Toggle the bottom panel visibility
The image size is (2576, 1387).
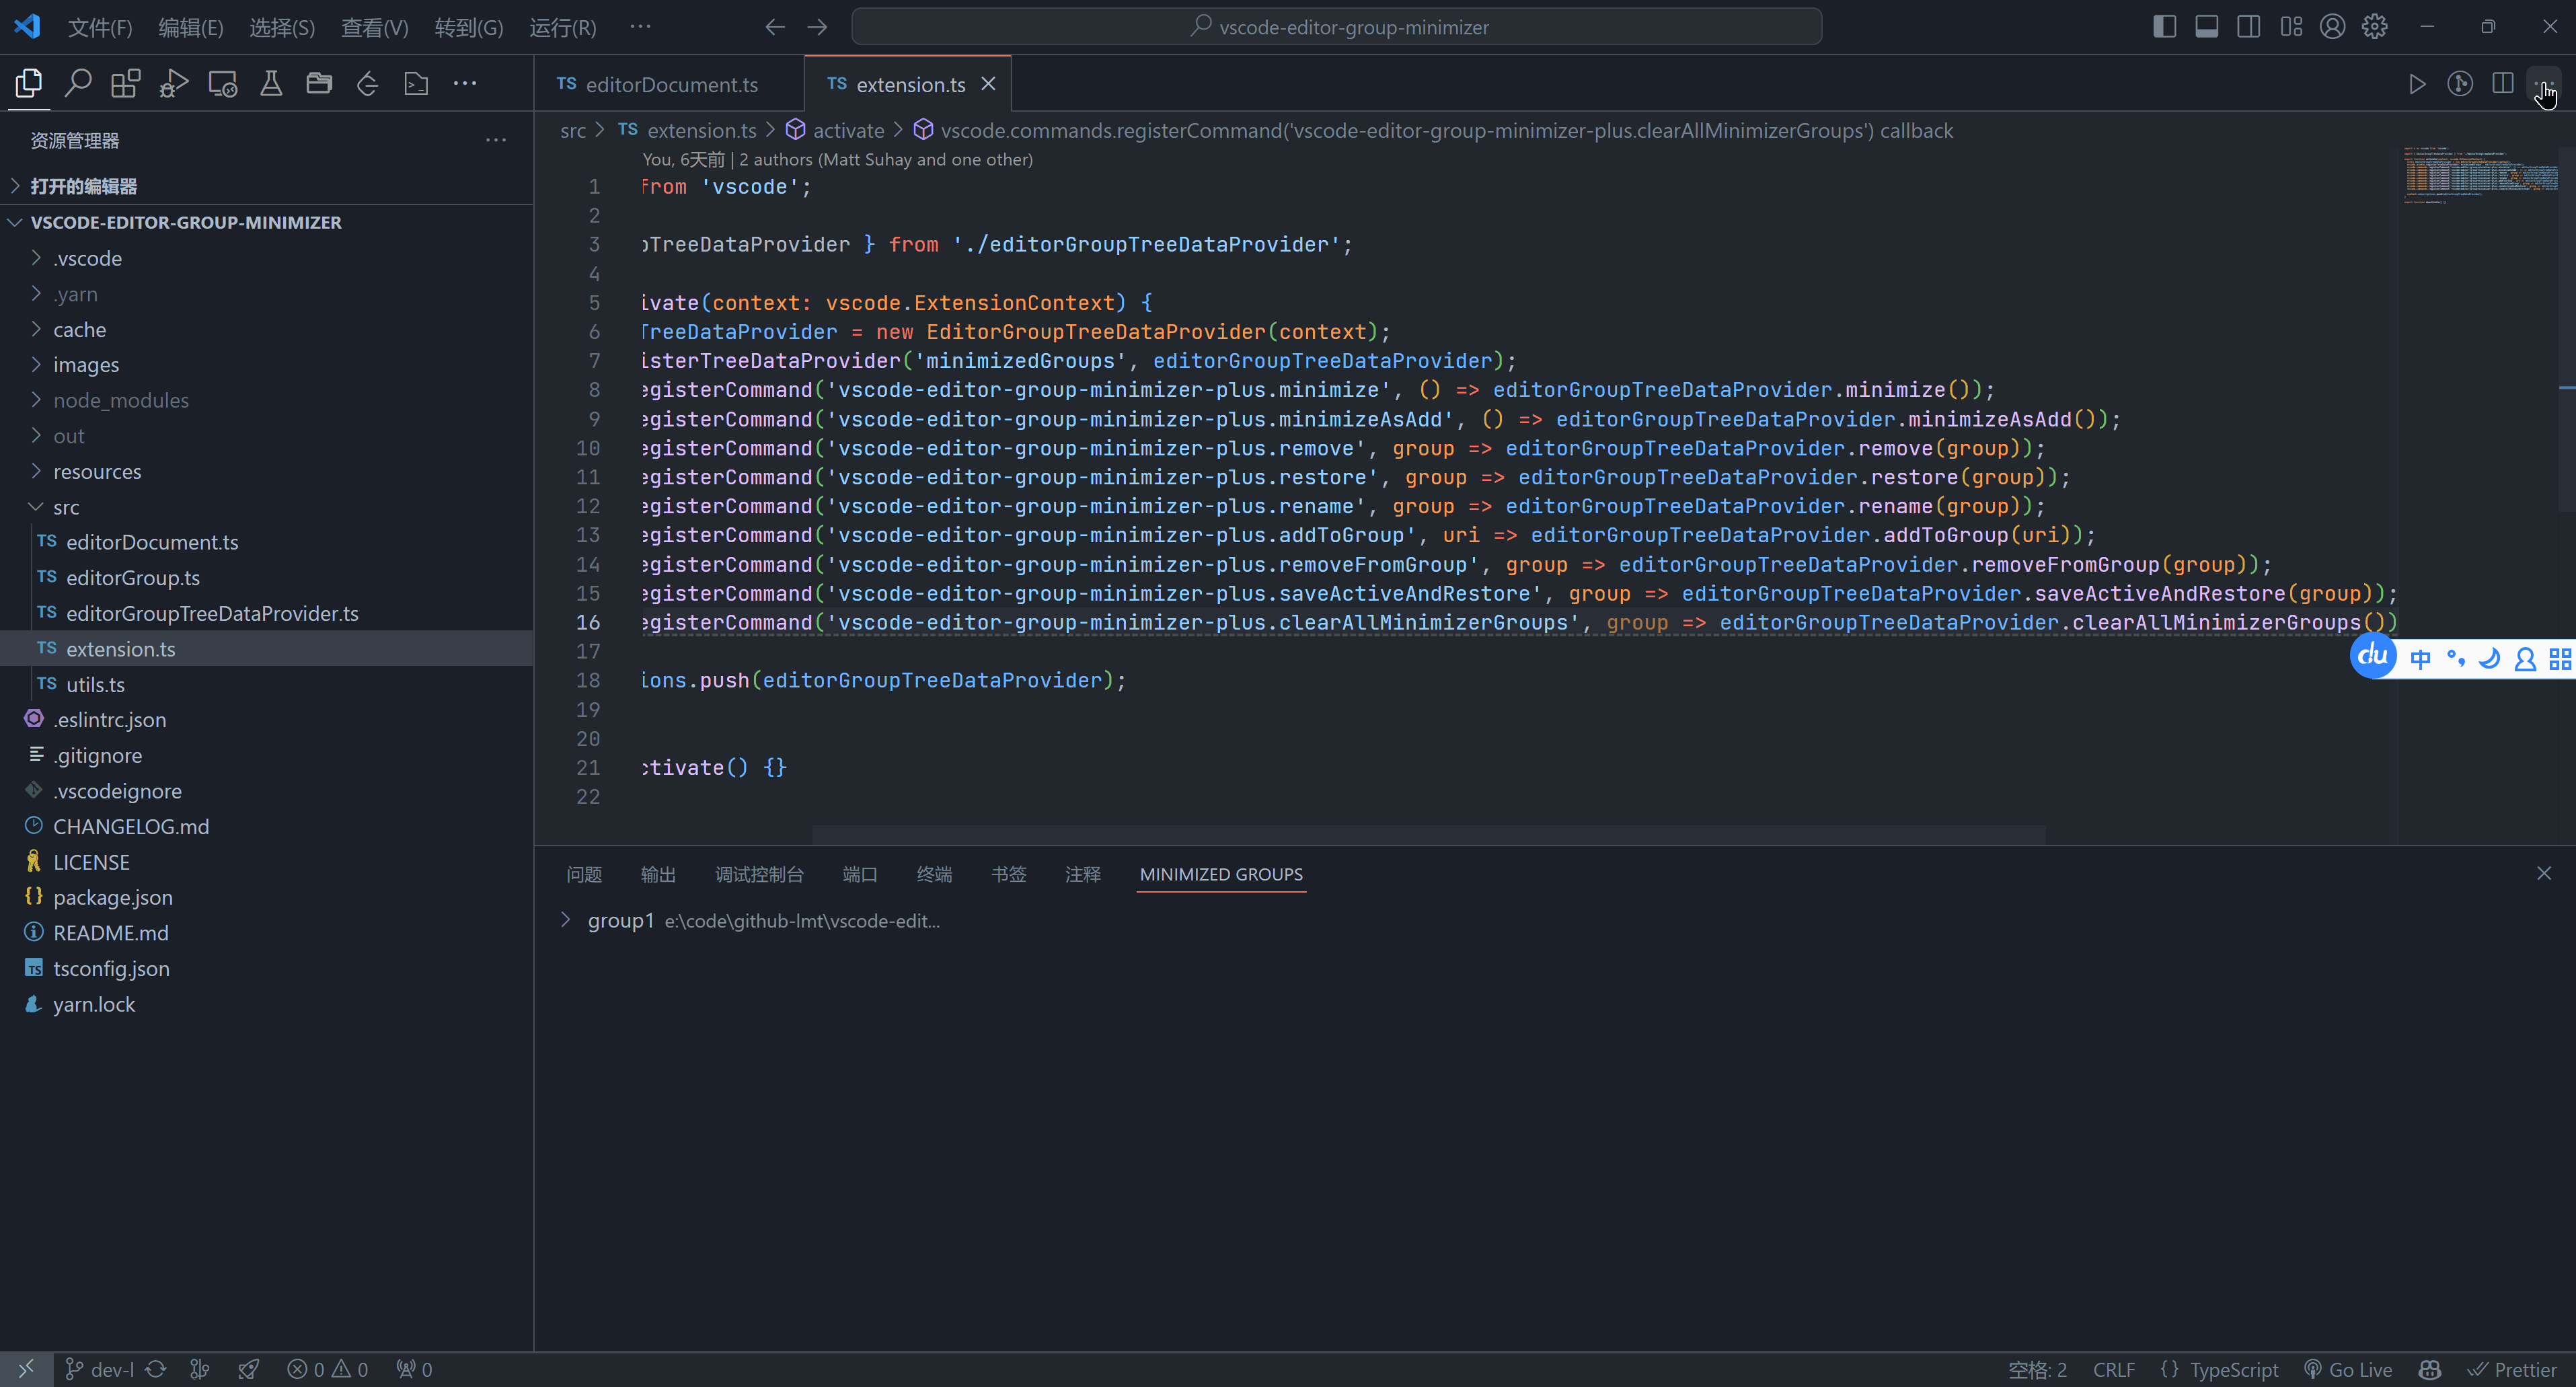pos(2207,27)
